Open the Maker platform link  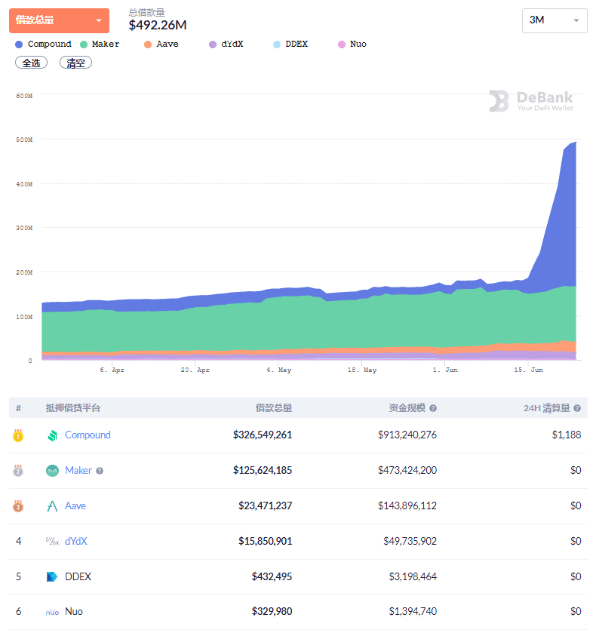tap(78, 470)
